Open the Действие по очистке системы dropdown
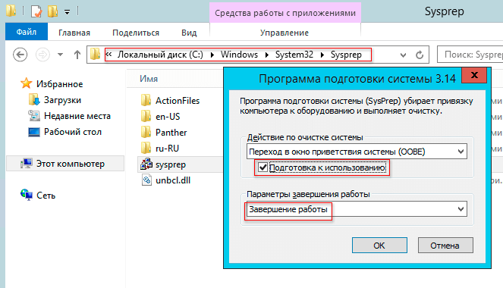Viewport: 503px width, 288px height. click(x=357, y=152)
